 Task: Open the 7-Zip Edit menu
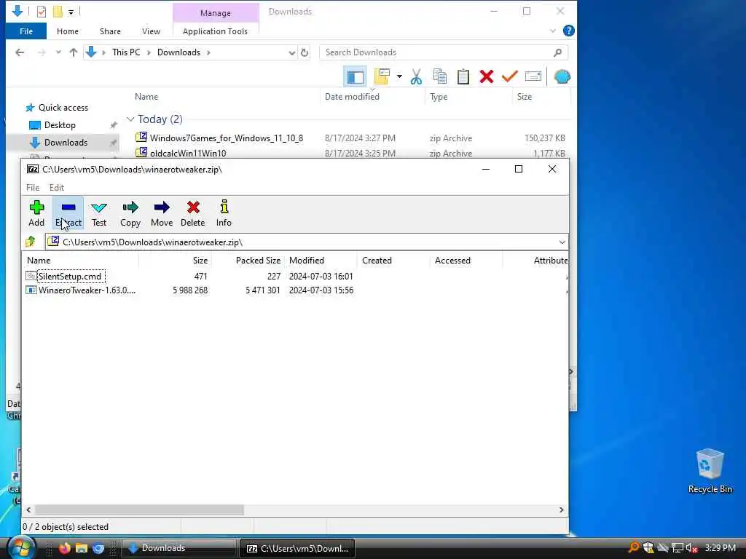pyautogui.click(x=57, y=187)
